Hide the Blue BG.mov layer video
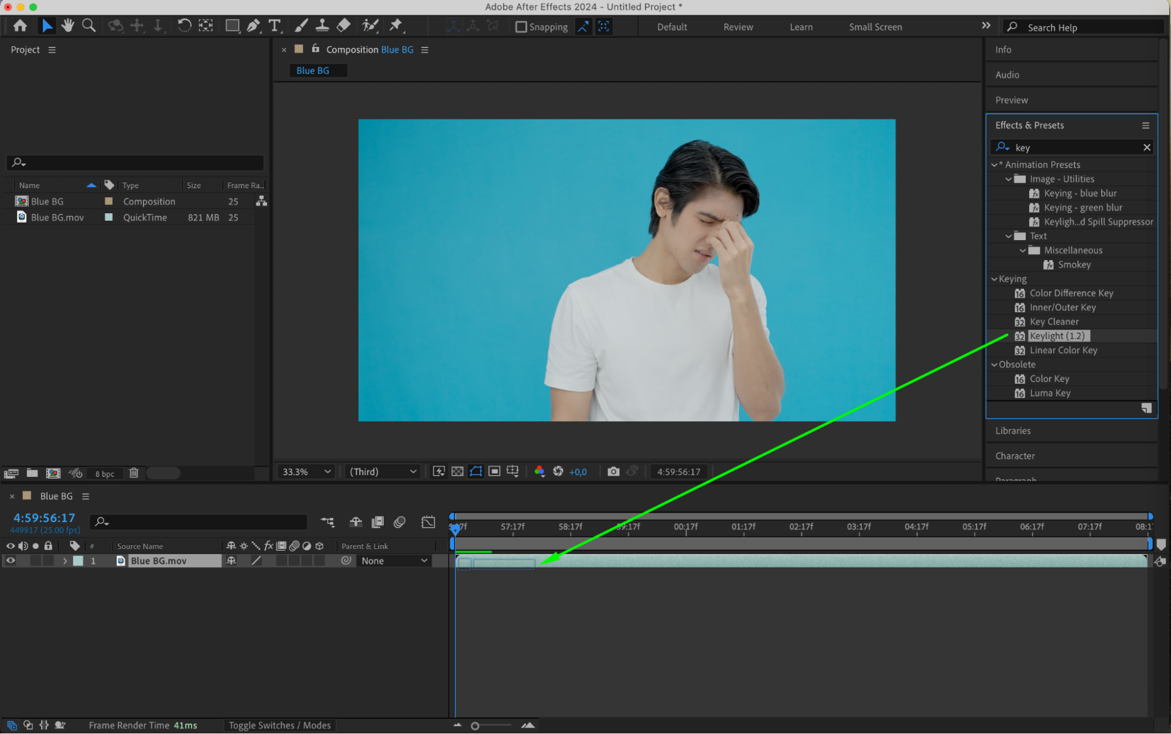 click(x=11, y=561)
